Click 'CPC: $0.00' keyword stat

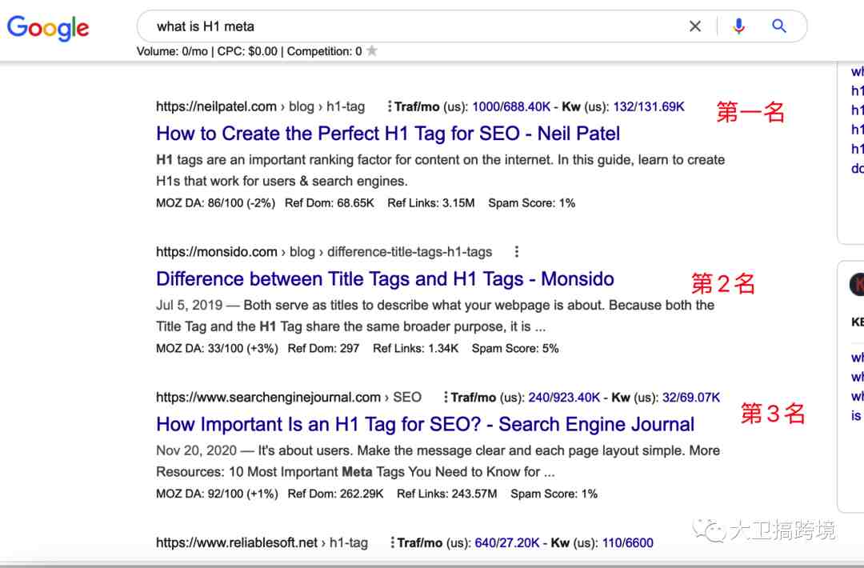(247, 51)
